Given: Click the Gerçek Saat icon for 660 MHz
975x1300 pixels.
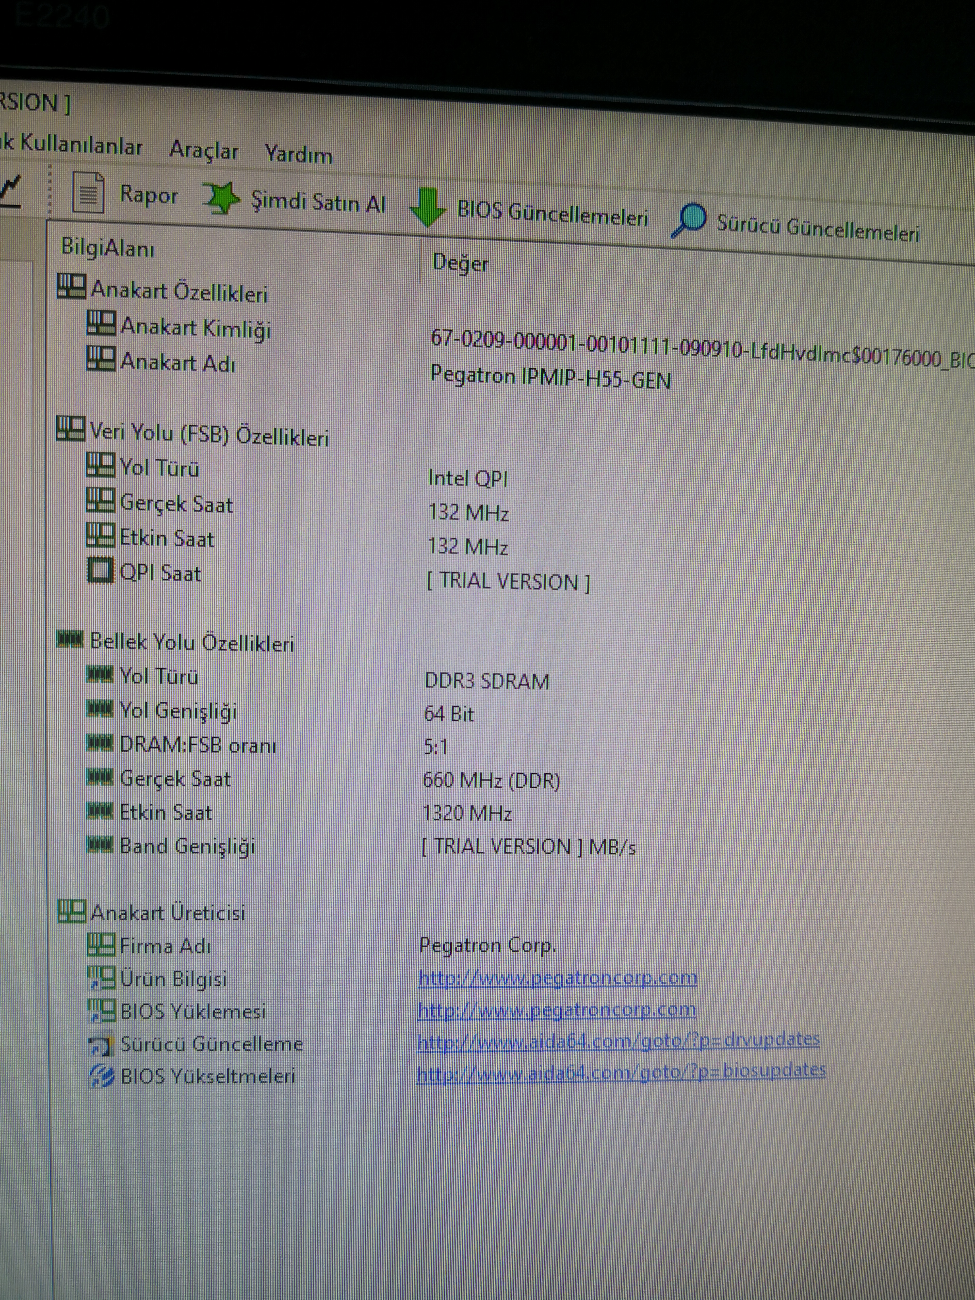Looking at the screenshot, I should [x=99, y=777].
